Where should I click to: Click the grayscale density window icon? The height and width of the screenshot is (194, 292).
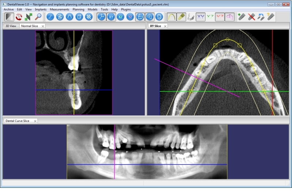[9, 17]
